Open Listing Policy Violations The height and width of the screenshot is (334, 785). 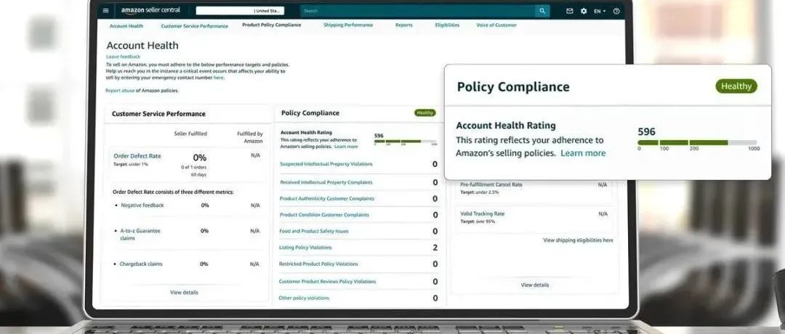tap(305, 248)
